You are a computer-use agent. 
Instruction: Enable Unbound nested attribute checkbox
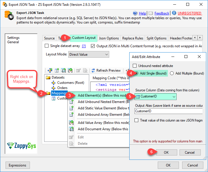135,66
